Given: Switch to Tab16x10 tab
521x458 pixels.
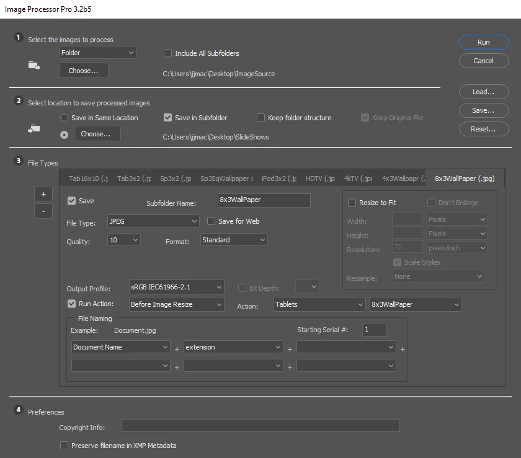Looking at the screenshot, I should tap(88, 178).
